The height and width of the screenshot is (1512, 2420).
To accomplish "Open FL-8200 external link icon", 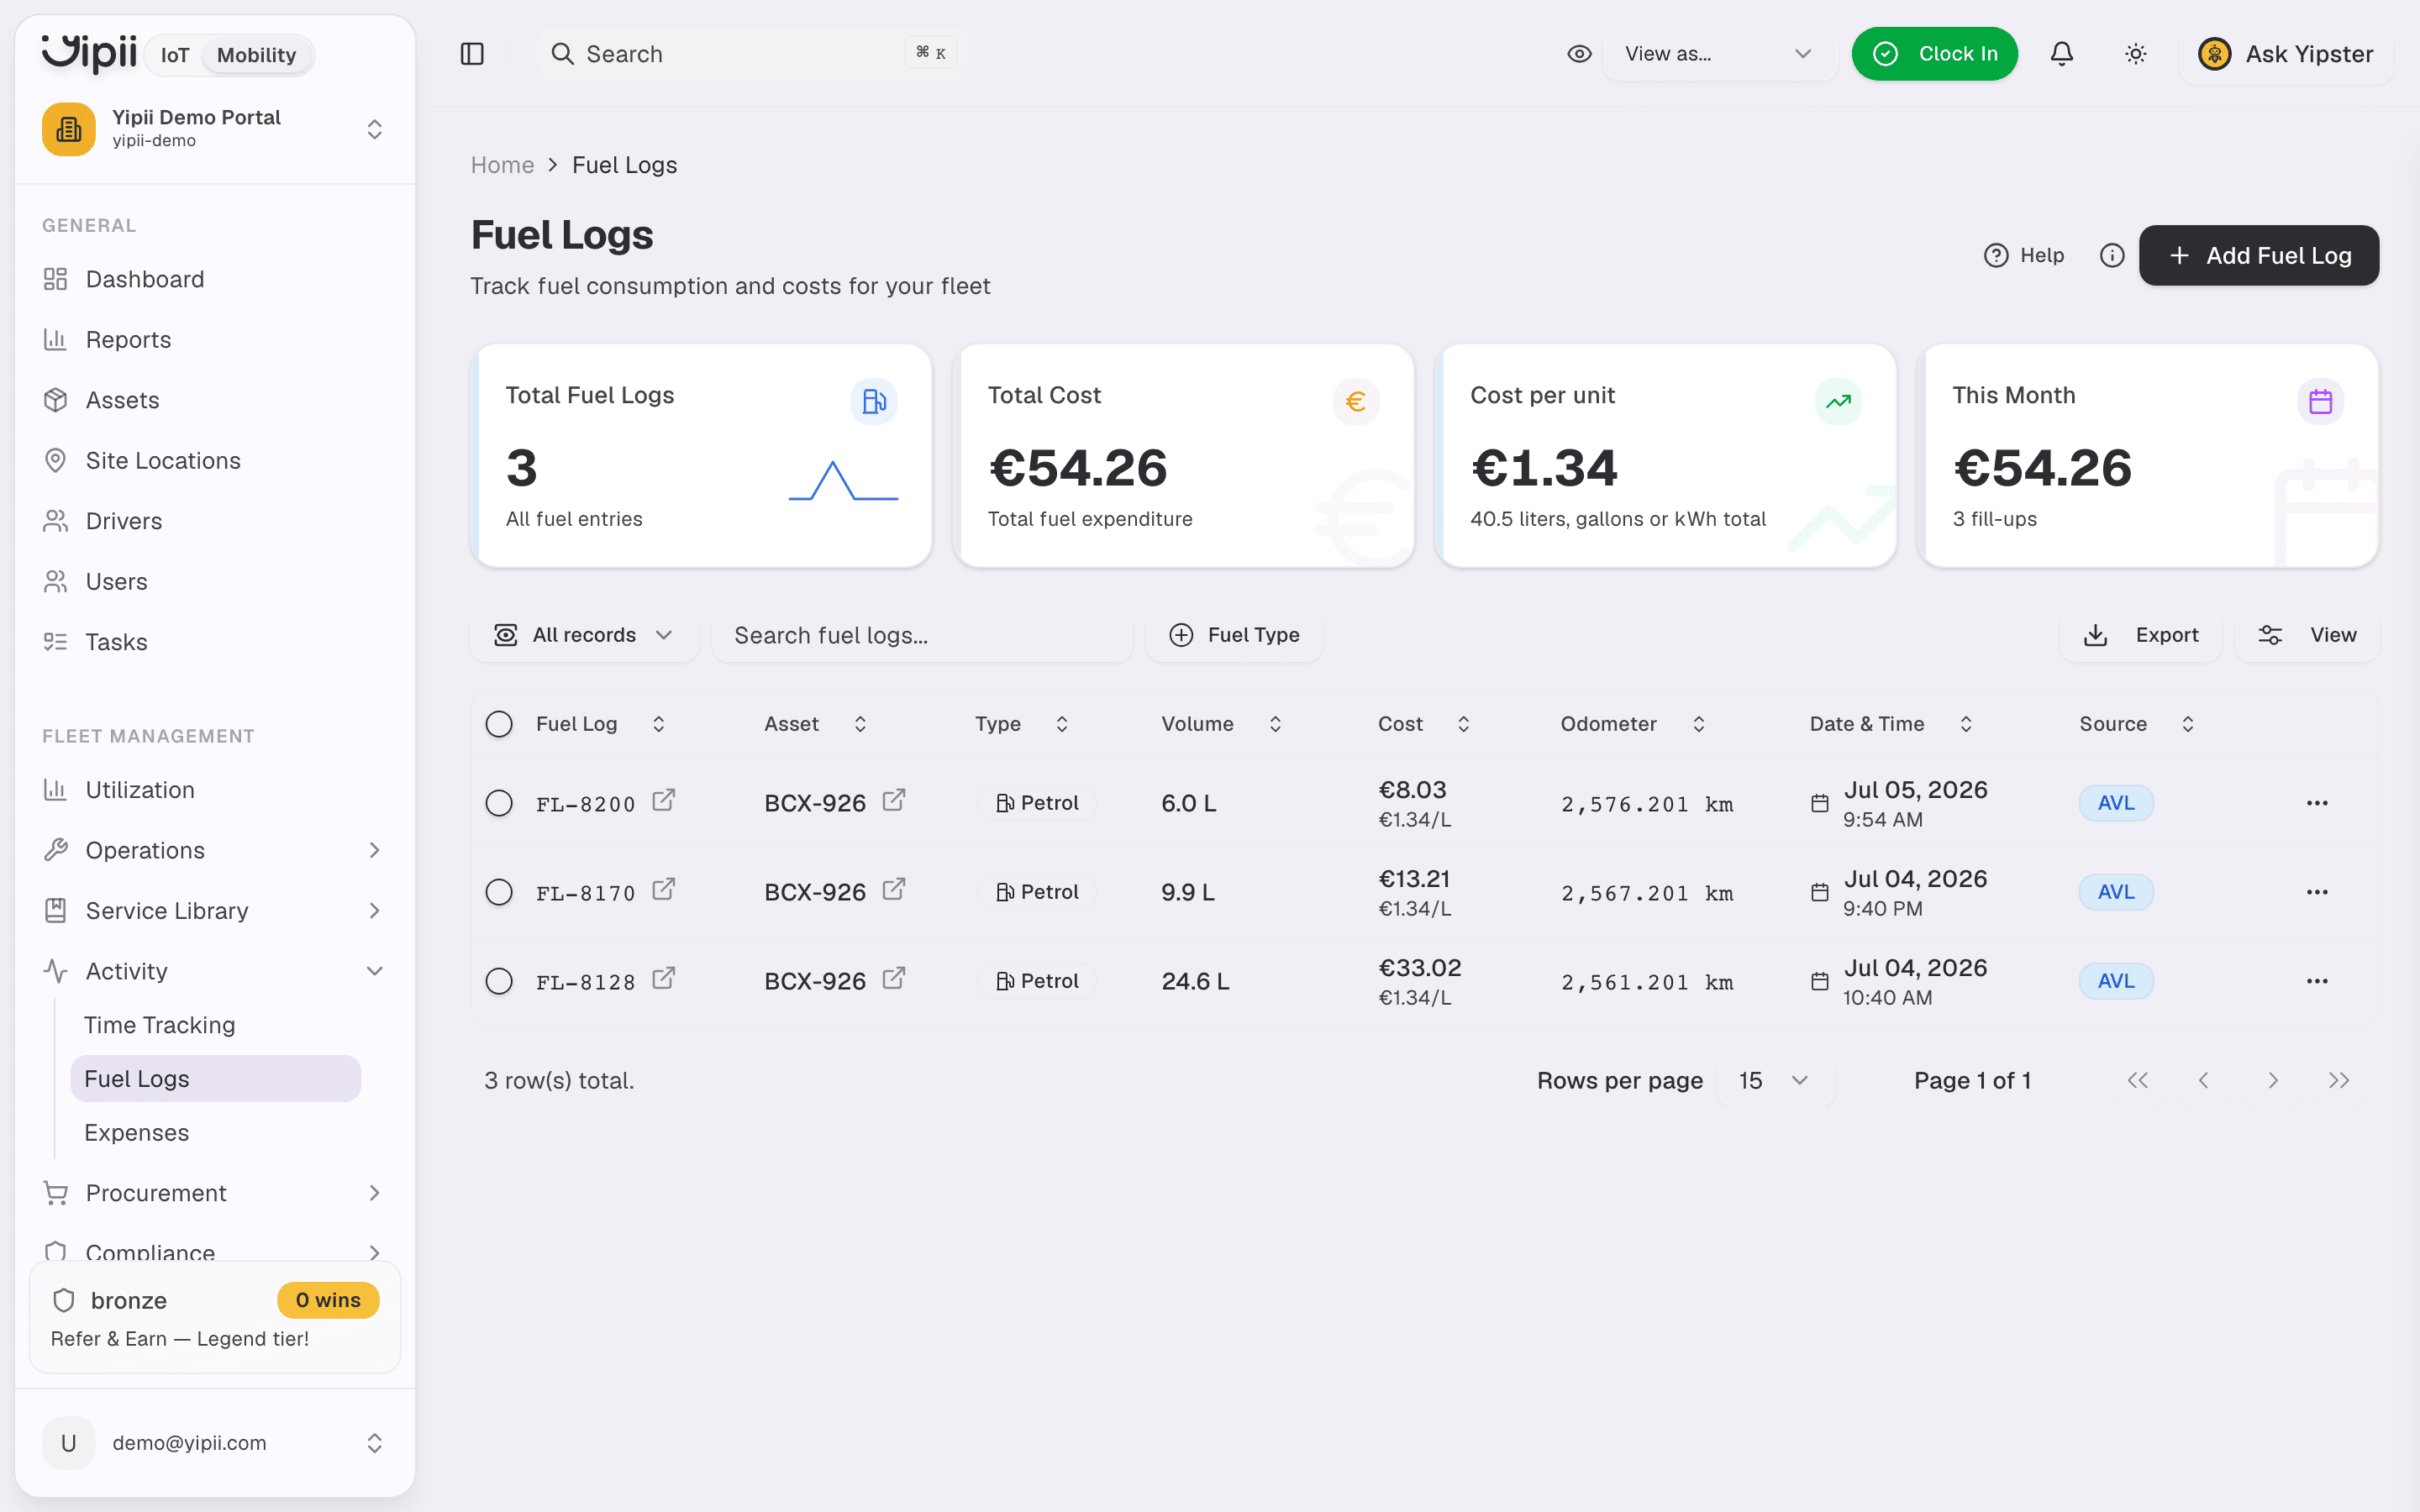I will coord(664,801).
